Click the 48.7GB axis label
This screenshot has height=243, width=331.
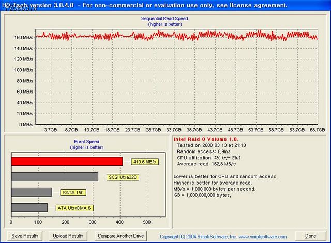click(235, 130)
